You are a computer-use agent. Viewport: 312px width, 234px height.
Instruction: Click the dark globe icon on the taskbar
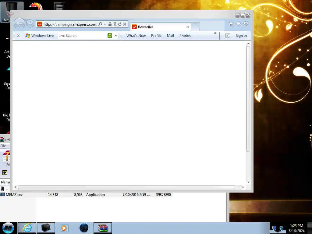pyautogui.click(x=84, y=228)
